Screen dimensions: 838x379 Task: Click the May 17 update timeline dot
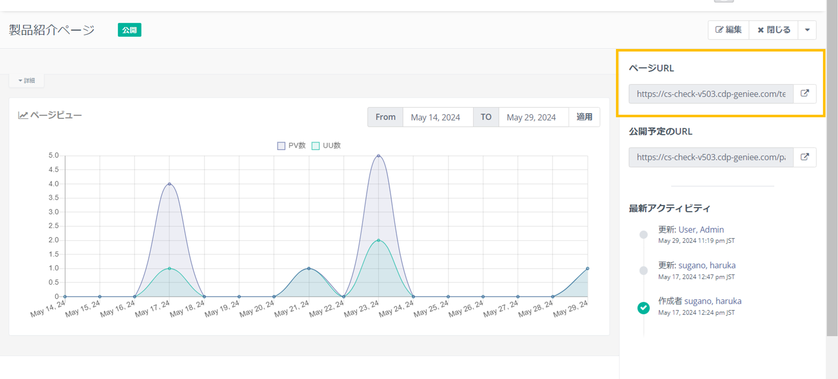pyautogui.click(x=644, y=271)
